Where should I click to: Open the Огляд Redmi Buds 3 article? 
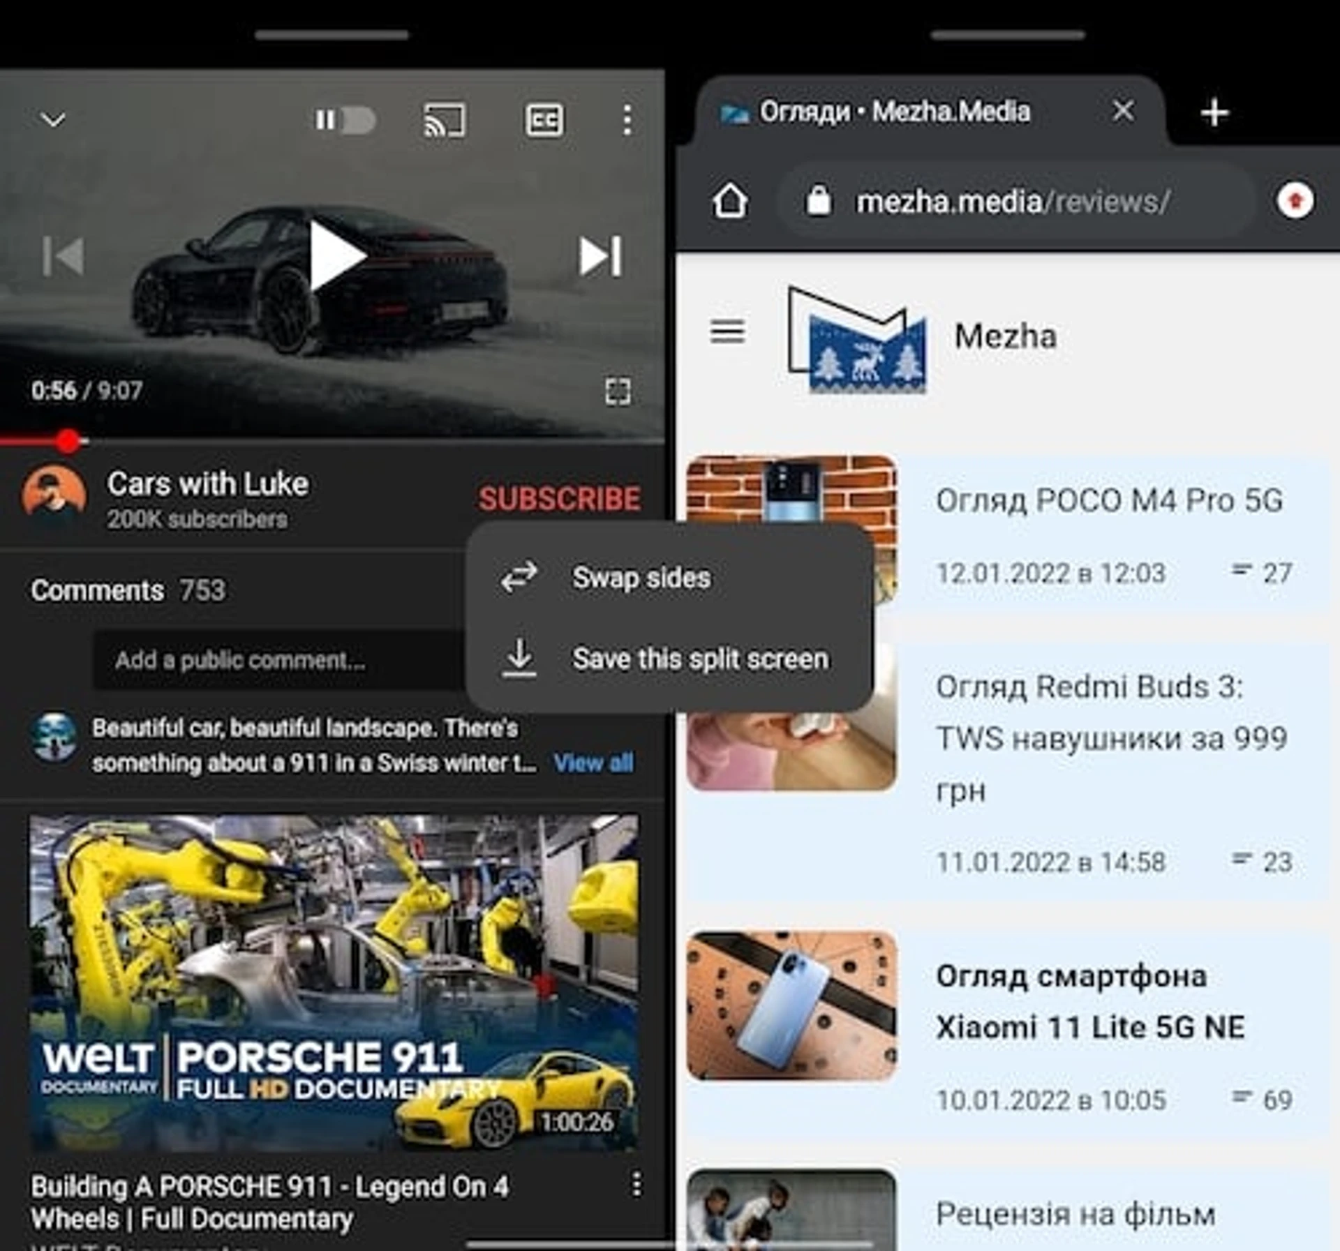(1111, 738)
